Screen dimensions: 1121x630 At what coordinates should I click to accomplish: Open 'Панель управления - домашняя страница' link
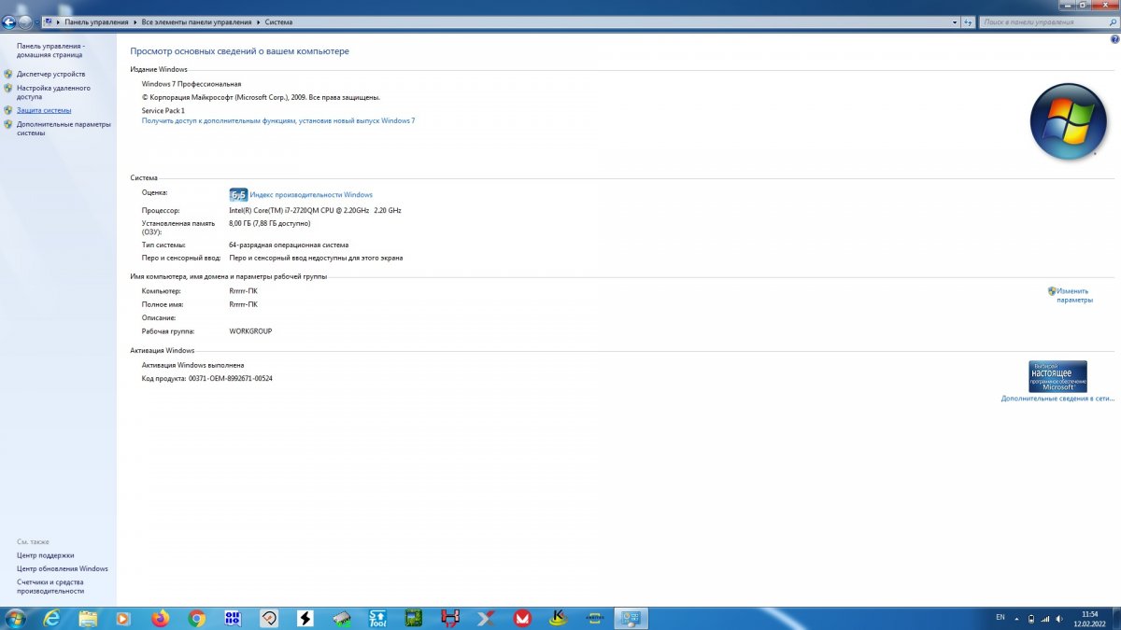click(x=50, y=50)
